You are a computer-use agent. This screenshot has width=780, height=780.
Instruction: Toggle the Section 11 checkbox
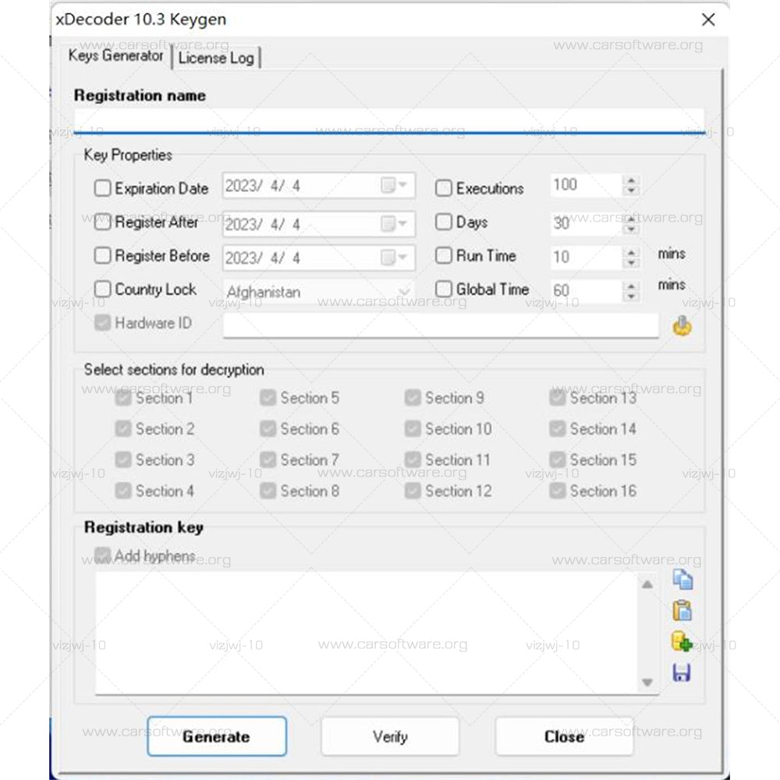(x=413, y=459)
